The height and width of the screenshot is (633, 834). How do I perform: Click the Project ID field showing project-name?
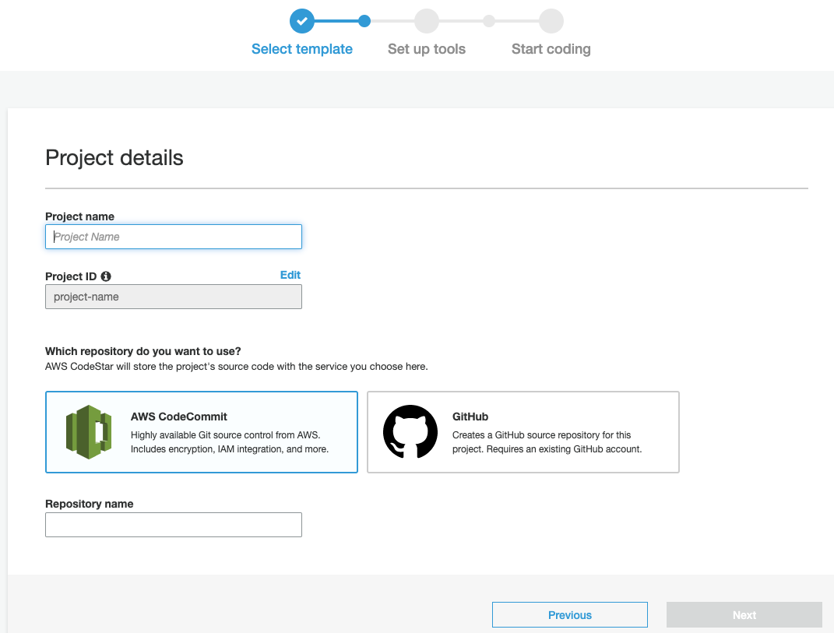pyautogui.click(x=174, y=297)
